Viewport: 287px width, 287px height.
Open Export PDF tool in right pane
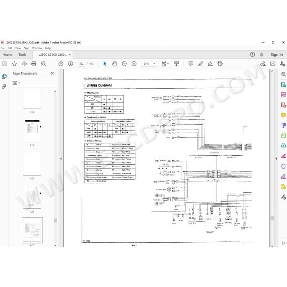283,84
